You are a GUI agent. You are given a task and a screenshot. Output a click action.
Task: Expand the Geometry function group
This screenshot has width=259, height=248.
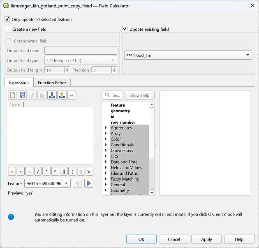(106, 190)
